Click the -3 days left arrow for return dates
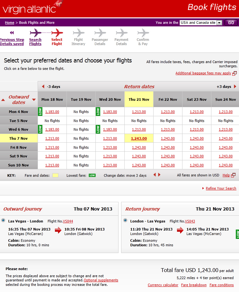Image resolution: width=239 pixels, height=292 pixels. coord(43,86)
